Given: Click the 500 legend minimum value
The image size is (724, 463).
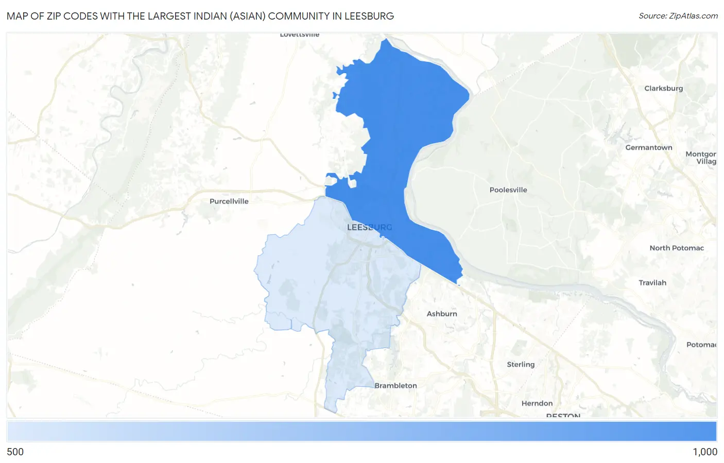Looking at the screenshot, I should coord(15,452).
